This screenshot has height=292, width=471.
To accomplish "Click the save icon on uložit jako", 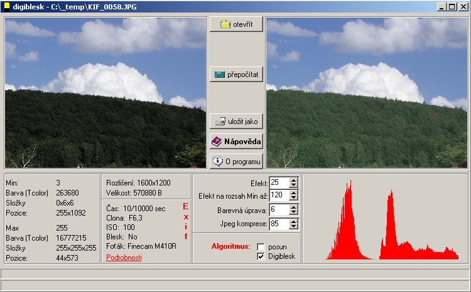I will pos(220,121).
